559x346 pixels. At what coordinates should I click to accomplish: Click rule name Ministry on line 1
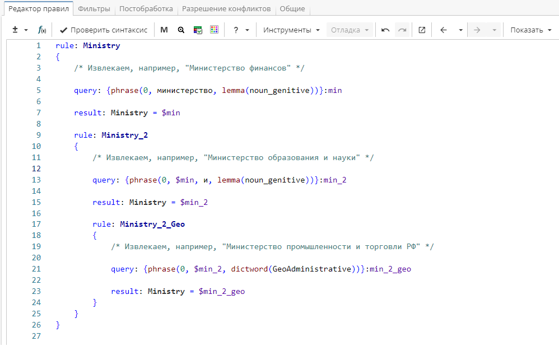coord(101,45)
